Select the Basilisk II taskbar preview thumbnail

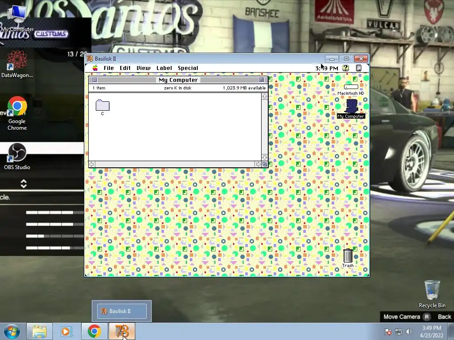(121, 311)
